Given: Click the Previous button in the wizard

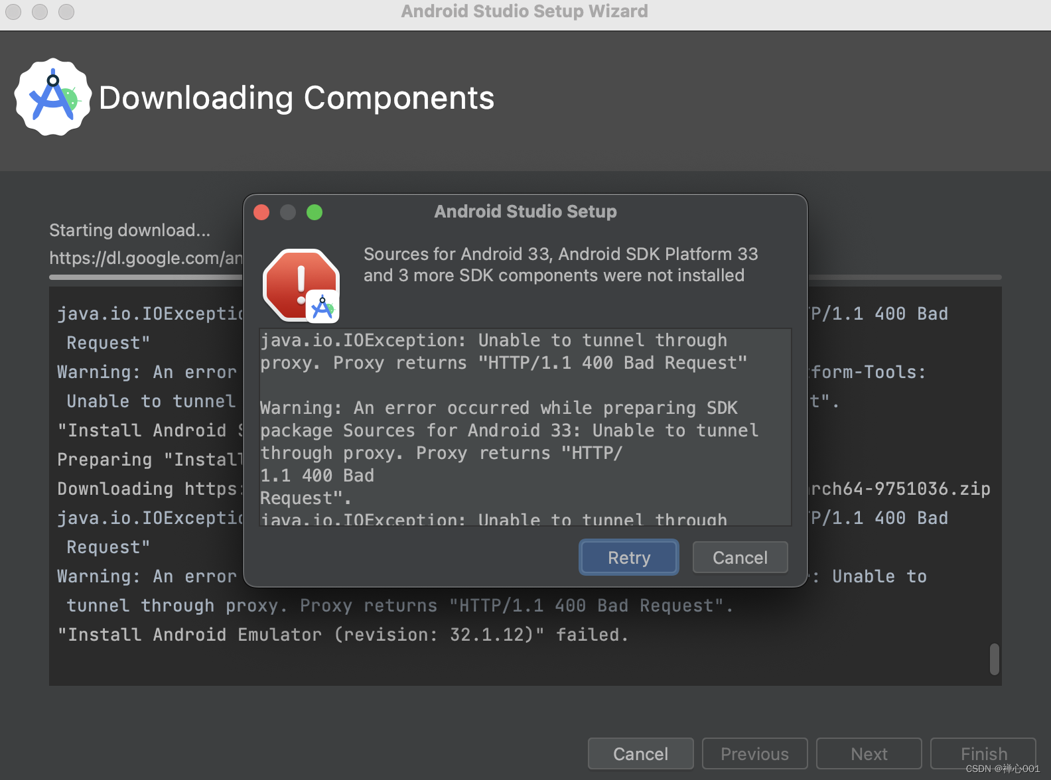Looking at the screenshot, I should click(754, 753).
